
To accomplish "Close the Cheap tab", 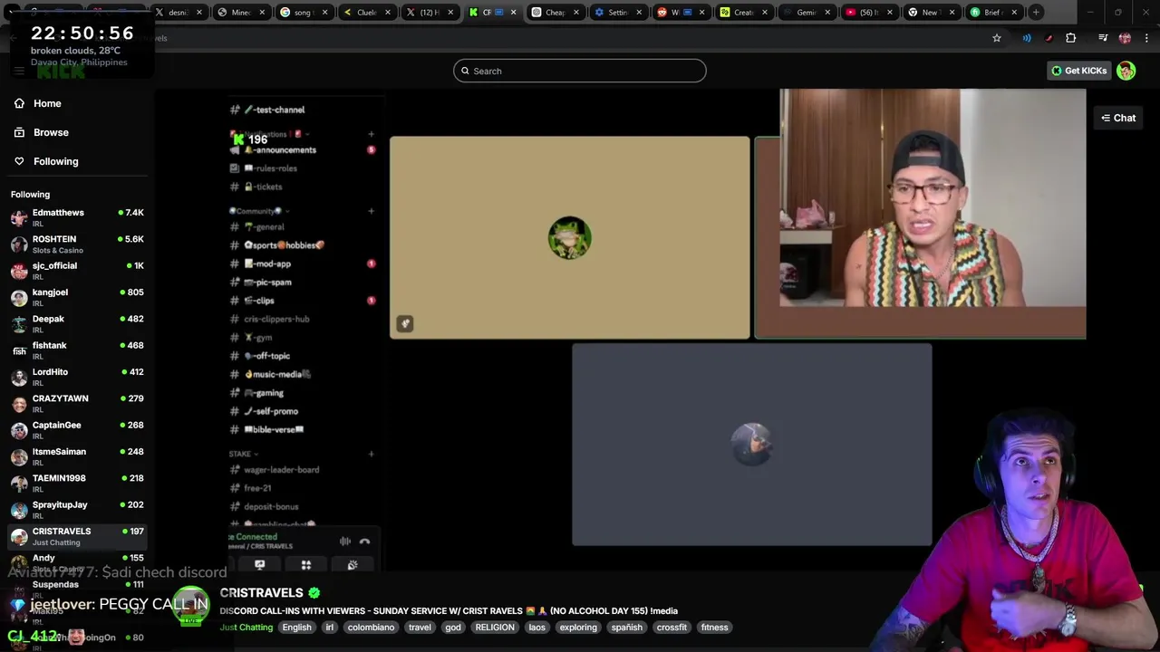I will (x=575, y=12).
